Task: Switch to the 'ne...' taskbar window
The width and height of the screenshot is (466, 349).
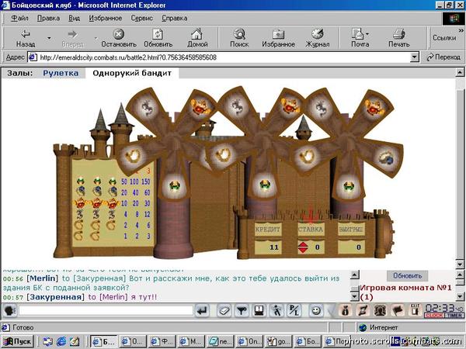Action: click(x=220, y=341)
